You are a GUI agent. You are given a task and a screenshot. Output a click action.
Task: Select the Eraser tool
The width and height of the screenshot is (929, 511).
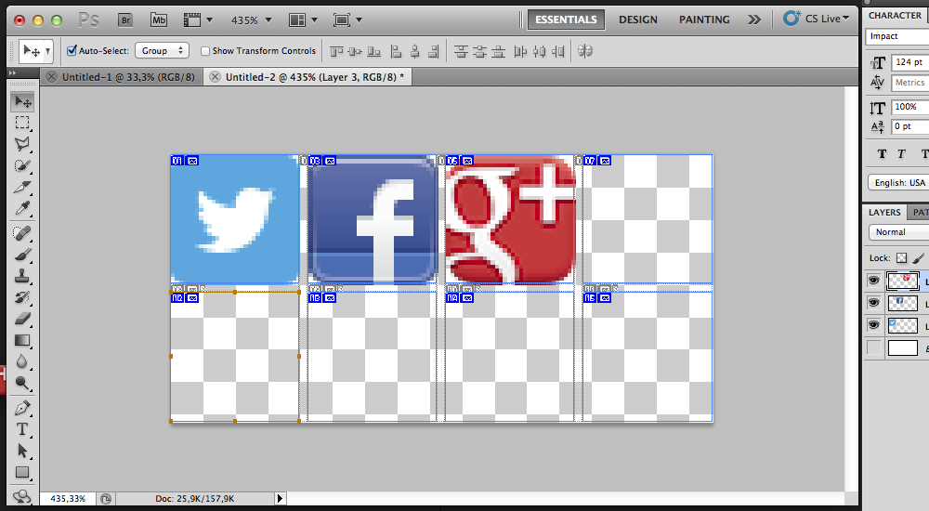[22, 319]
